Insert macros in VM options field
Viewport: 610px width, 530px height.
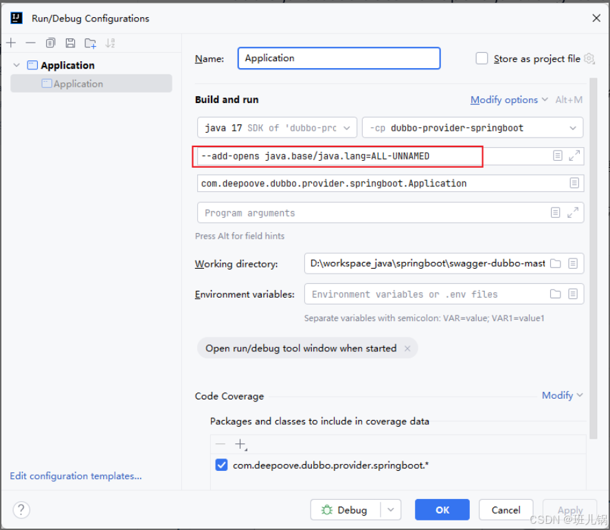[x=558, y=156]
